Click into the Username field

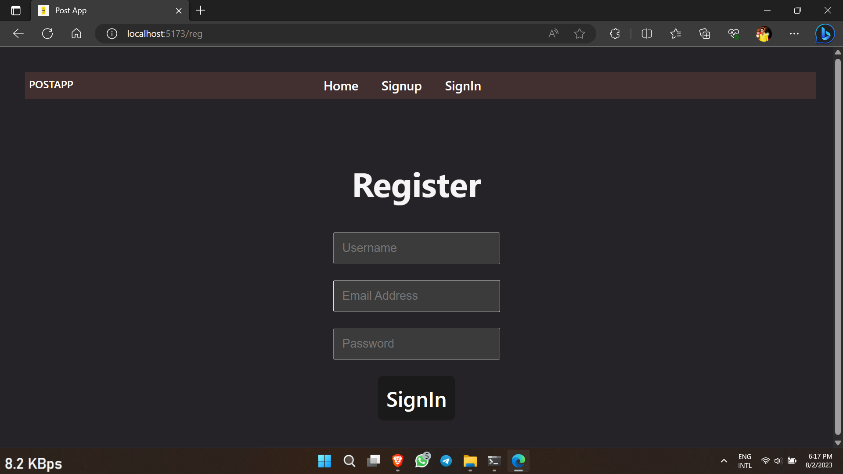(416, 248)
